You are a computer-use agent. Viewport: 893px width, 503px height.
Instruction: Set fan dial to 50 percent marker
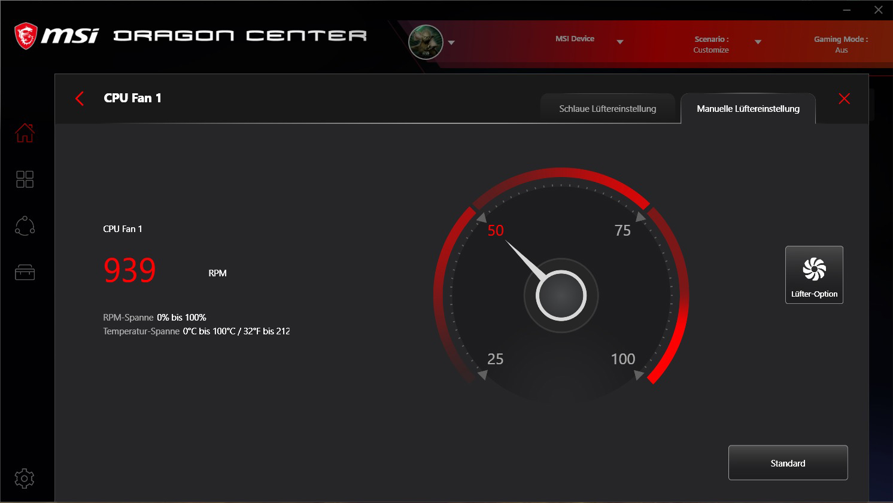click(495, 230)
